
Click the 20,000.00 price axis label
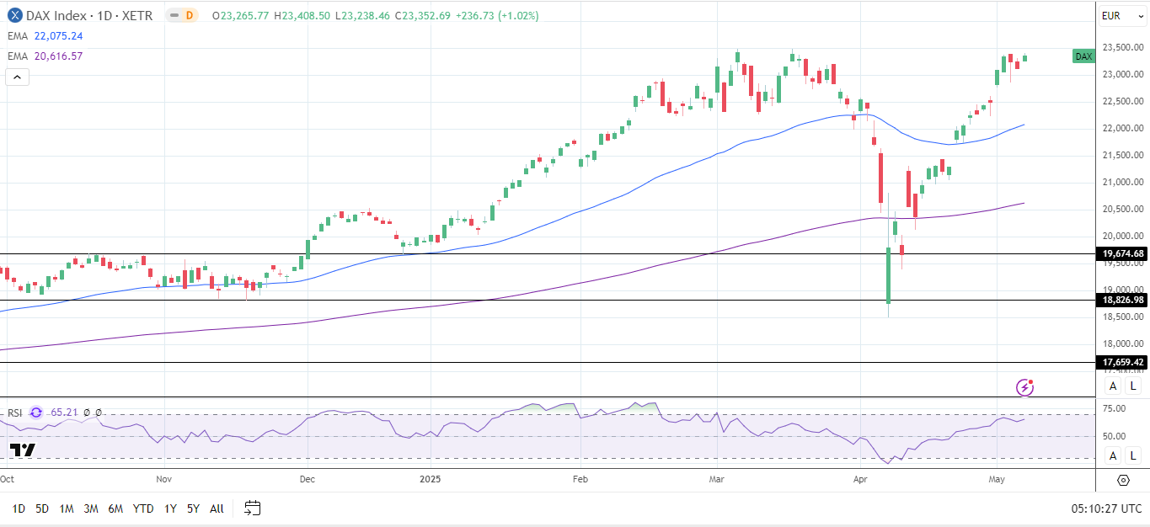coord(1123,236)
